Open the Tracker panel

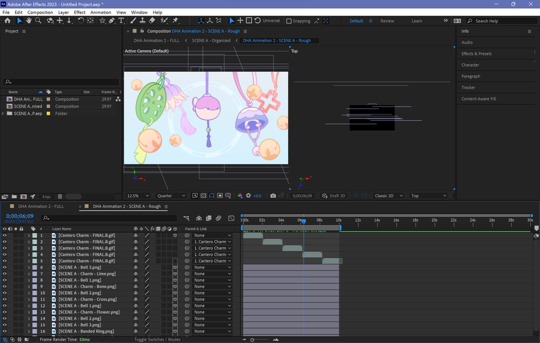click(468, 88)
